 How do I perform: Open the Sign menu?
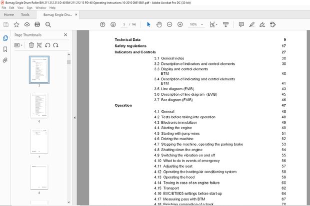tap(29, 7)
